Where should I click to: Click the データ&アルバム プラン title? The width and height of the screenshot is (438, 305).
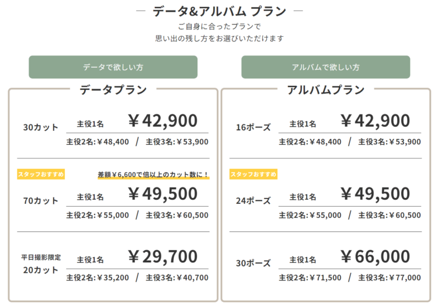coord(219,11)
